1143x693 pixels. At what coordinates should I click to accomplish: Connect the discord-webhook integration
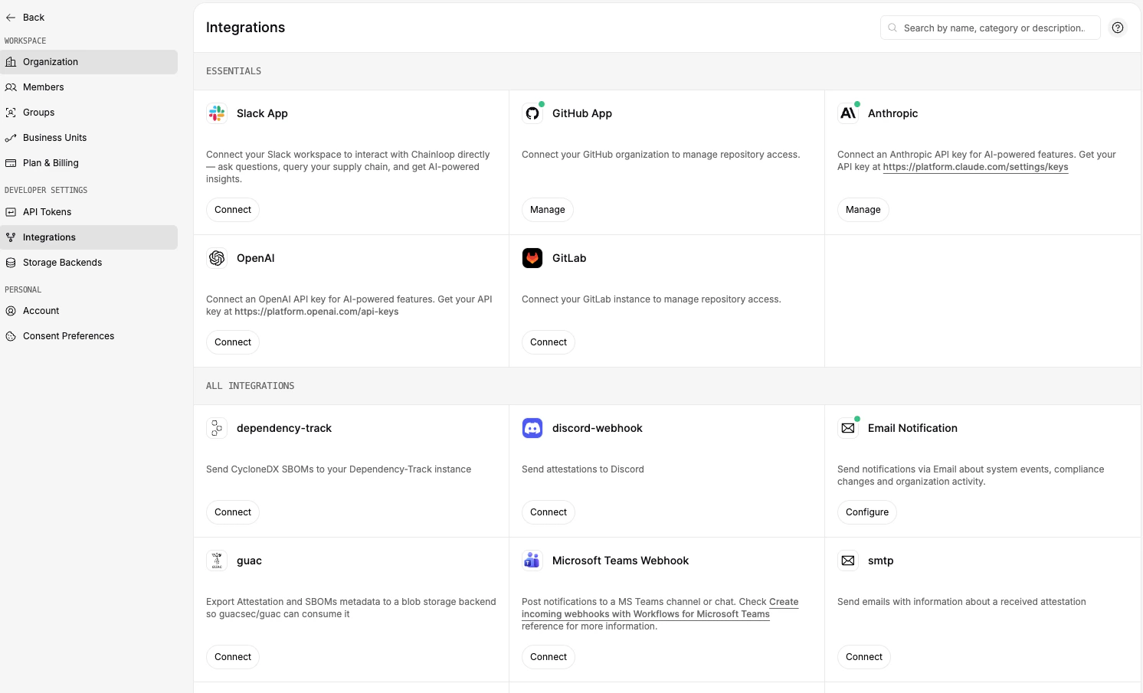tap(549, 512)
